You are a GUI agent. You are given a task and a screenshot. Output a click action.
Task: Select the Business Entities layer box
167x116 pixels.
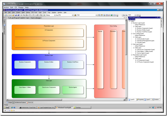[49, 64]
